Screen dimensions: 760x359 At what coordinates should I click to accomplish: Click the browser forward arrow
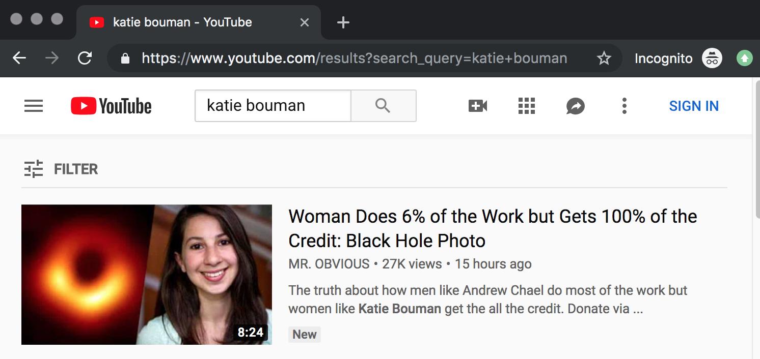point(52,58)
